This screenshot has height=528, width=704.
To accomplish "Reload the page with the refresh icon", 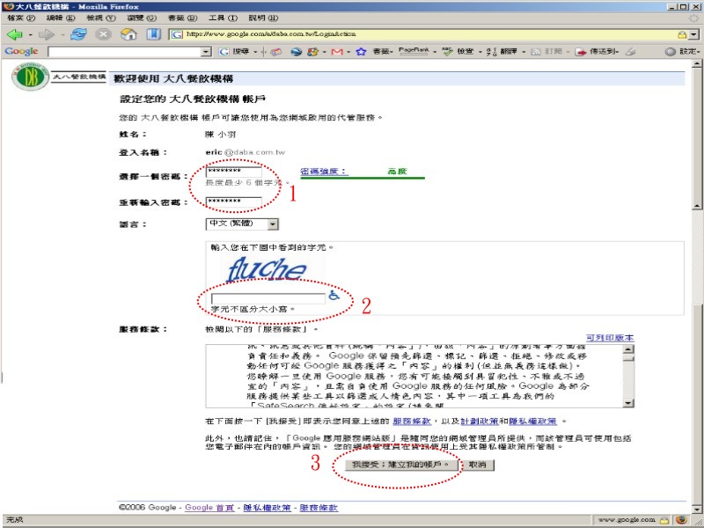I will (78, 34).
